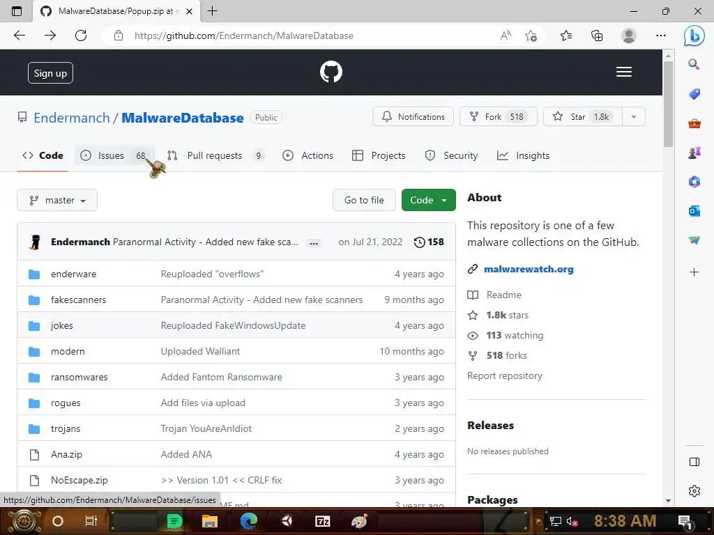The image size is (714, 535).
Task: Click the Go to file button
Action: point(364,200)
